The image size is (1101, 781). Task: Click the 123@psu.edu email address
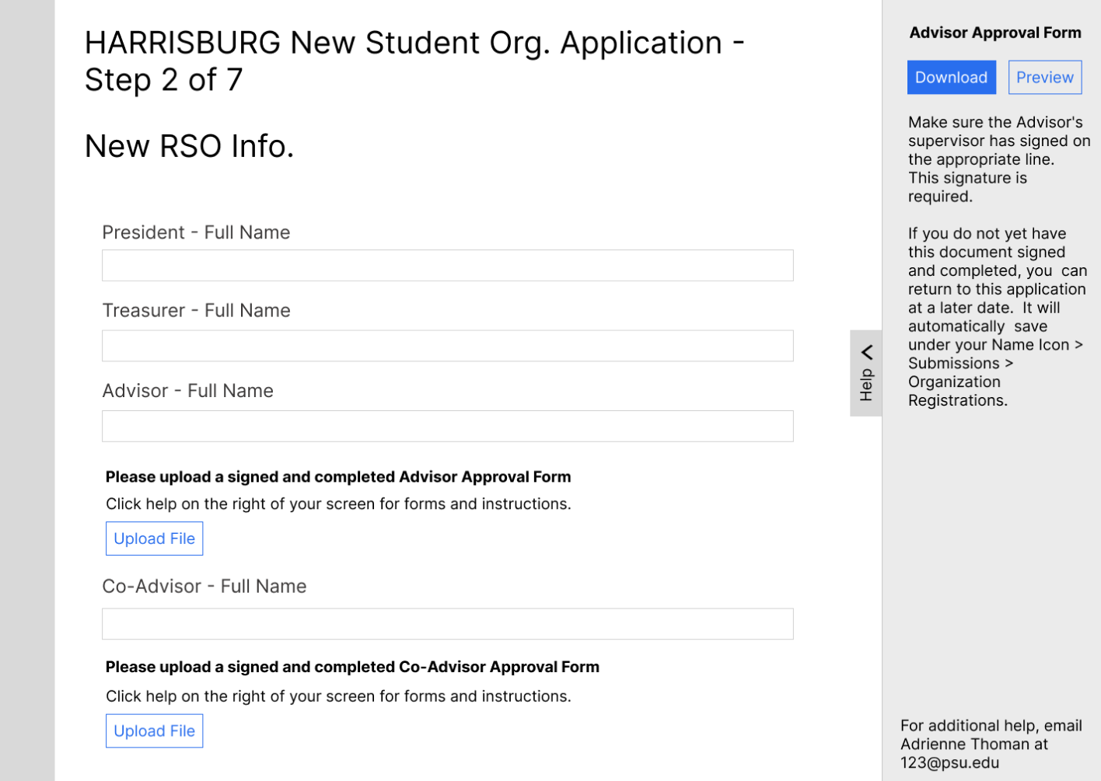point(949,763)
